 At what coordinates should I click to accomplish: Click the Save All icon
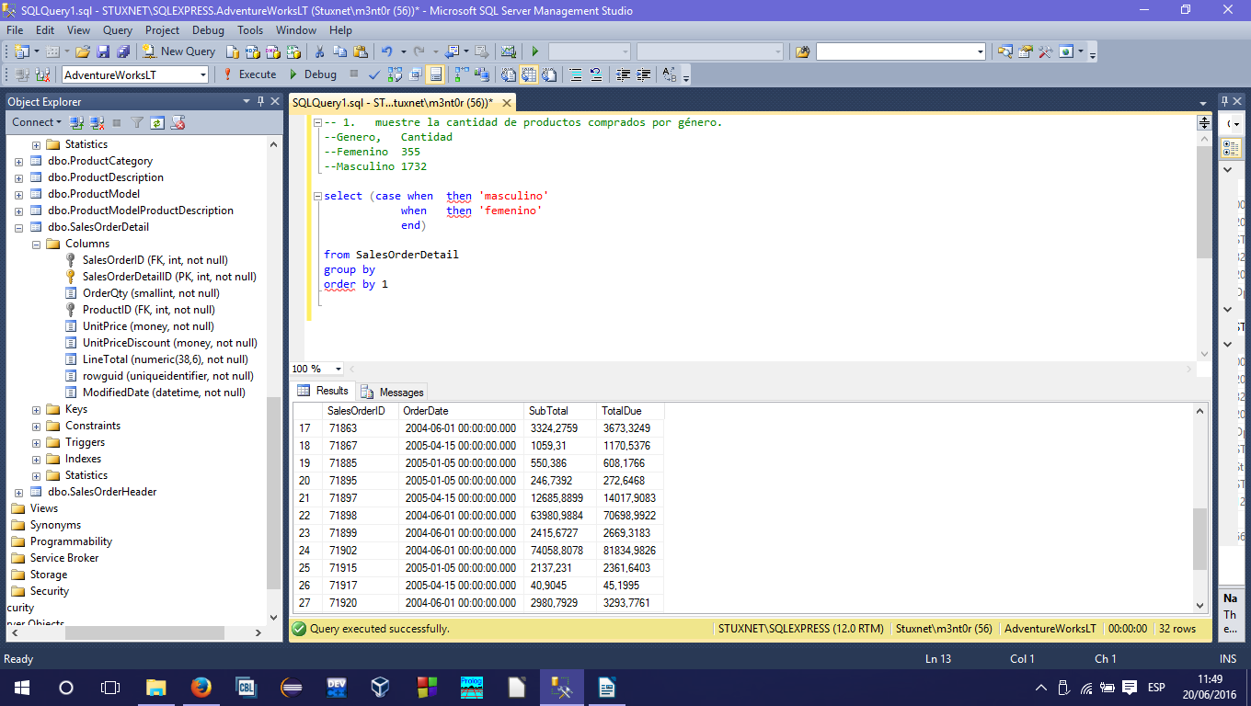(x=122, y=51)
